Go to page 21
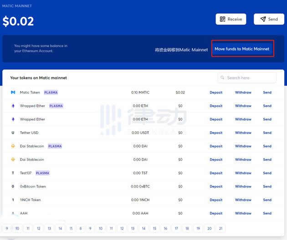Viewport: 287px width, 240px height. tap(221, 228)
